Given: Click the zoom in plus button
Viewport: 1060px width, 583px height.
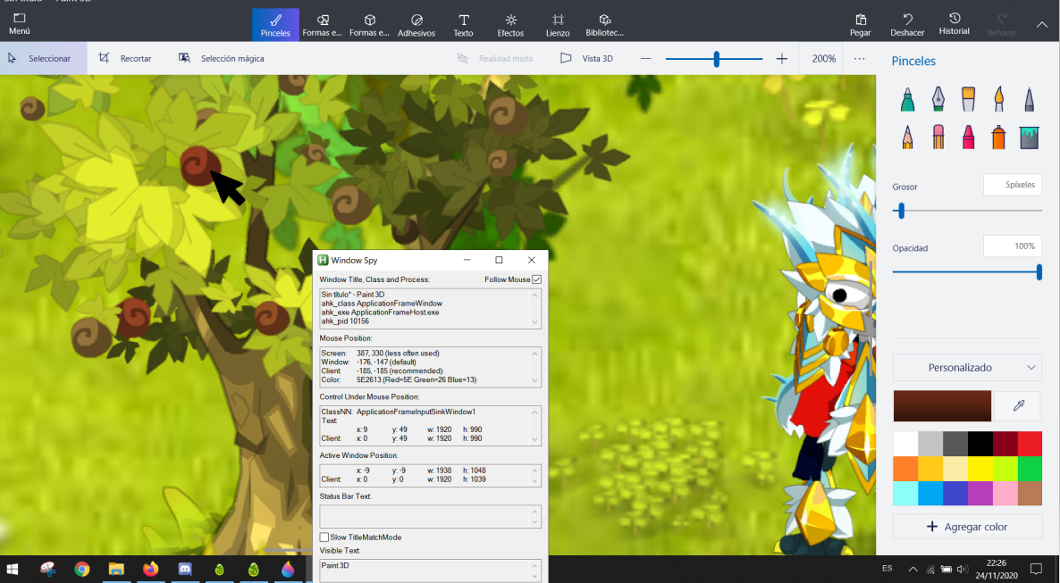Looking at the screenshot, I should (781, 59).
